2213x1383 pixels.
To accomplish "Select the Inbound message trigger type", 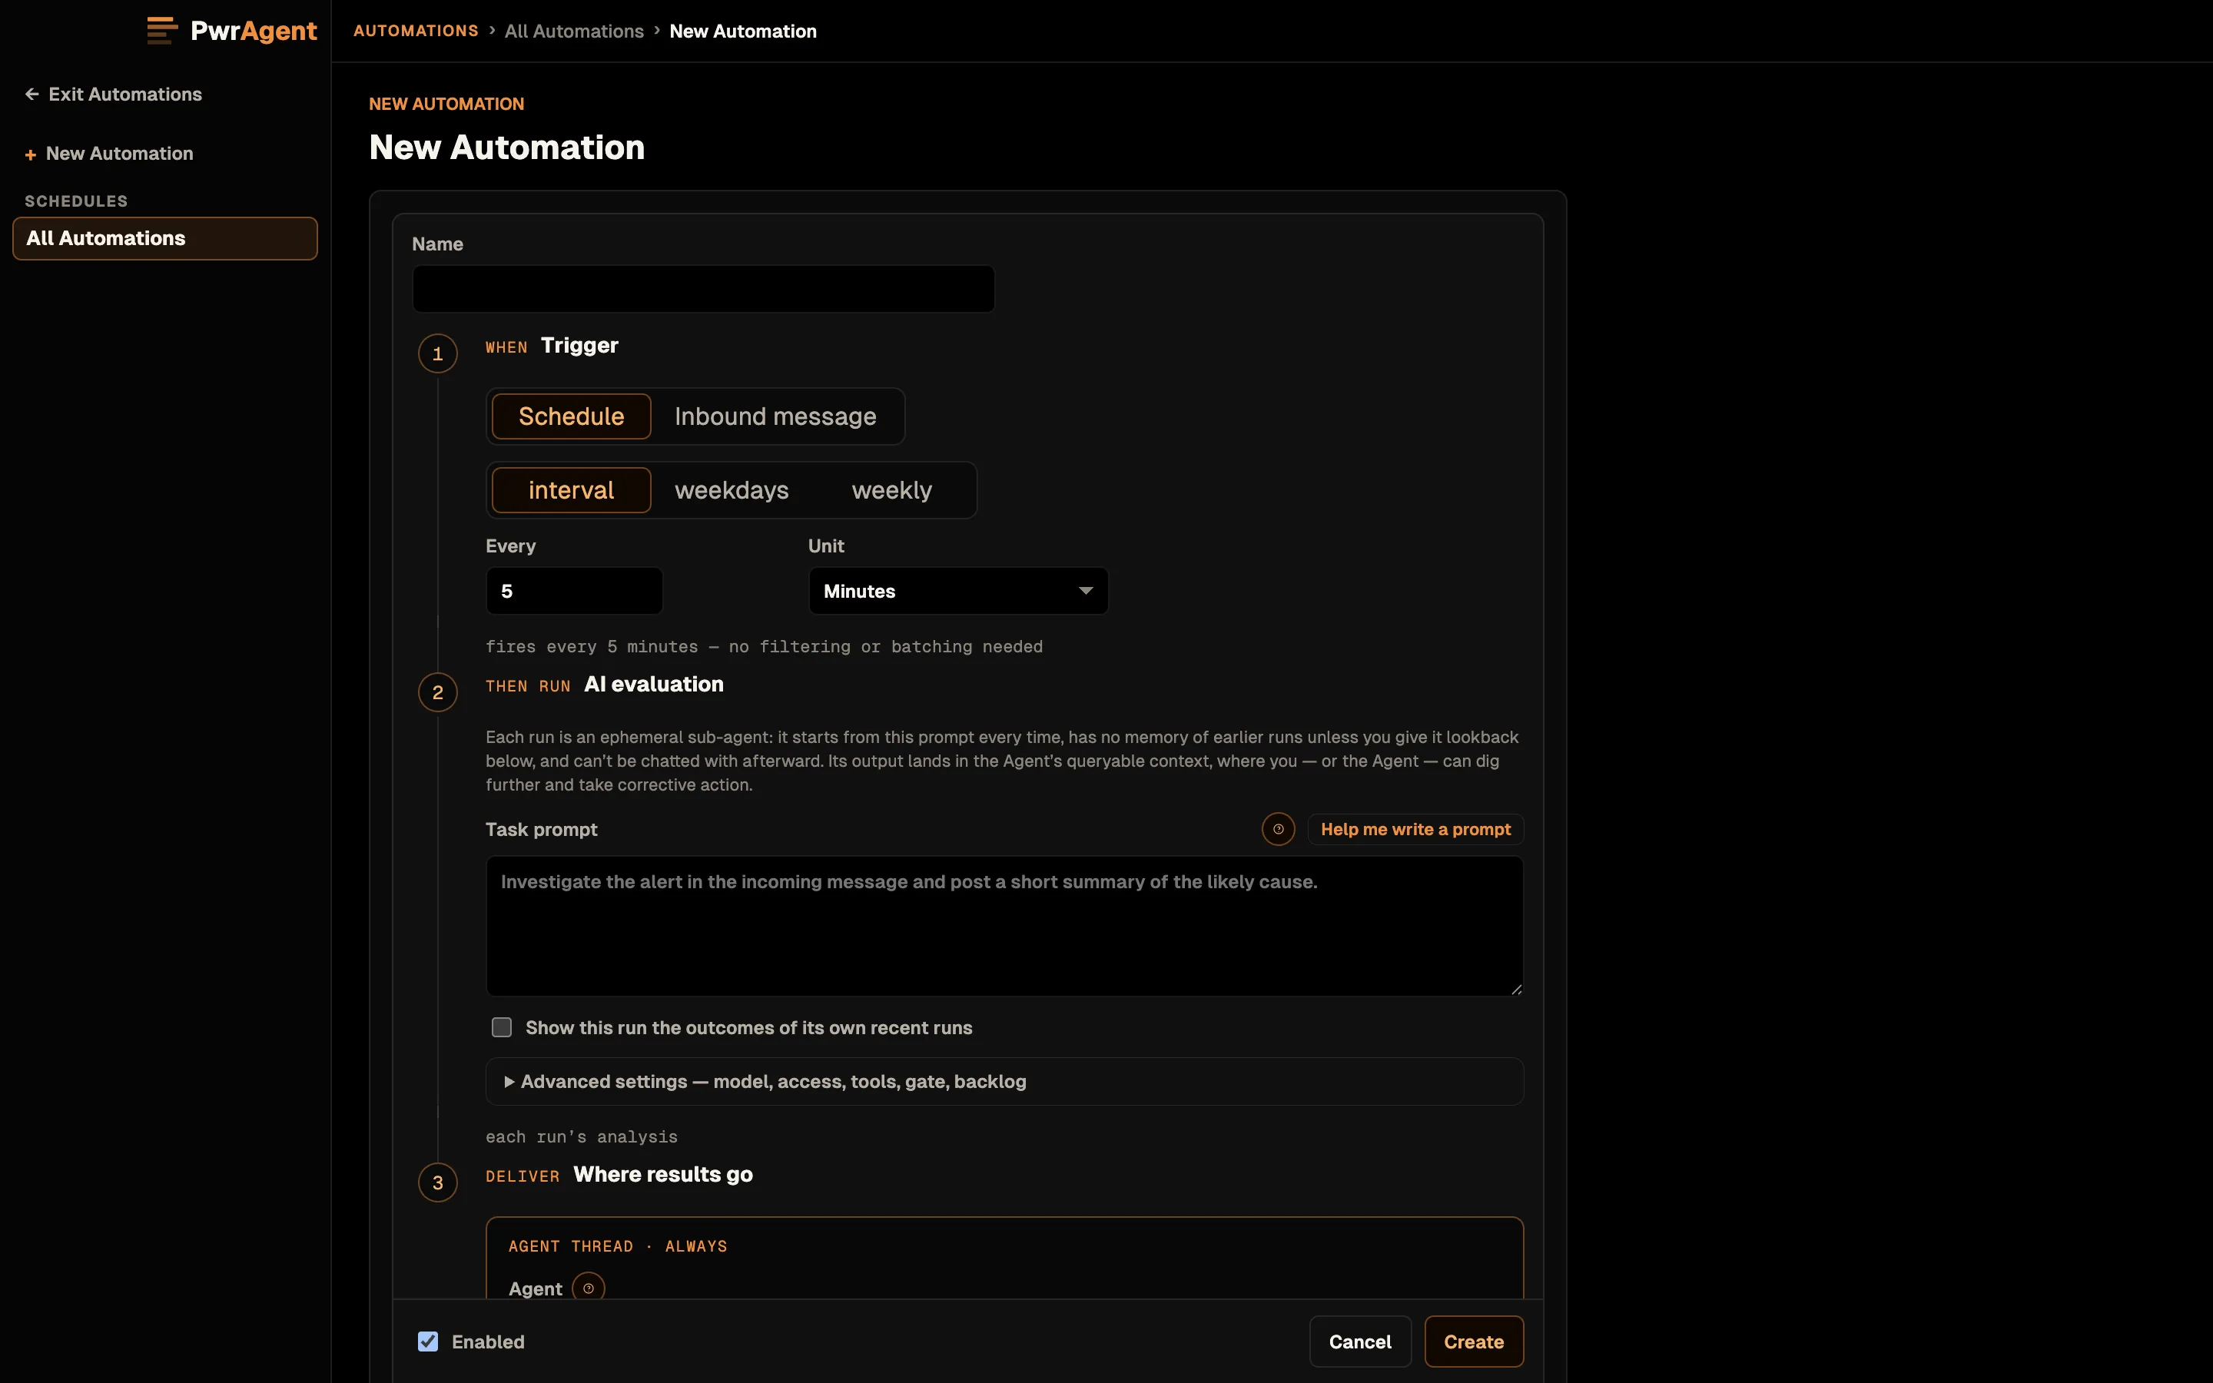I will click(x=775, y=416).
